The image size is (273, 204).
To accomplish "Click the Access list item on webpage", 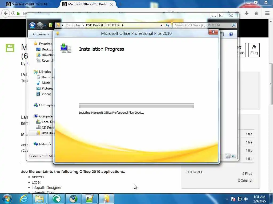I will pos(38,177).
